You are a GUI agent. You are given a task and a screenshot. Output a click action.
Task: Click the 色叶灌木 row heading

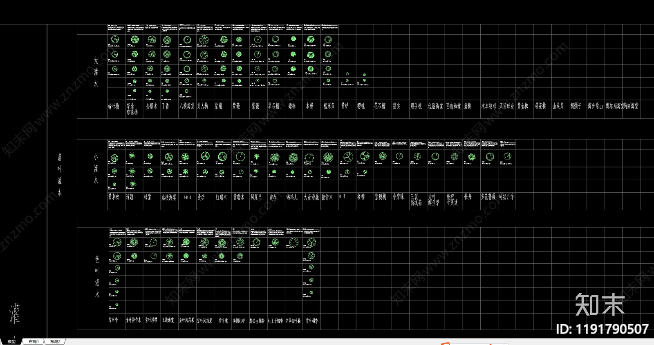pyautogui.click(x=97, y=276)
